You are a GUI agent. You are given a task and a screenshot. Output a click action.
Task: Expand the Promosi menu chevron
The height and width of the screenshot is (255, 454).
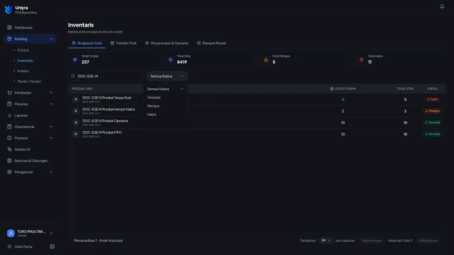click(51, 138)
